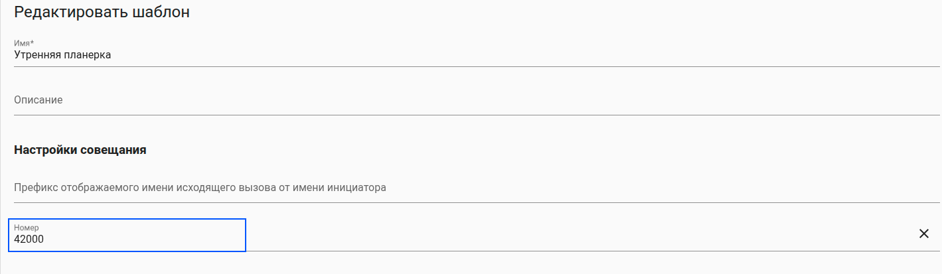Click the word планерка in the name field

[x=87, y=56]
